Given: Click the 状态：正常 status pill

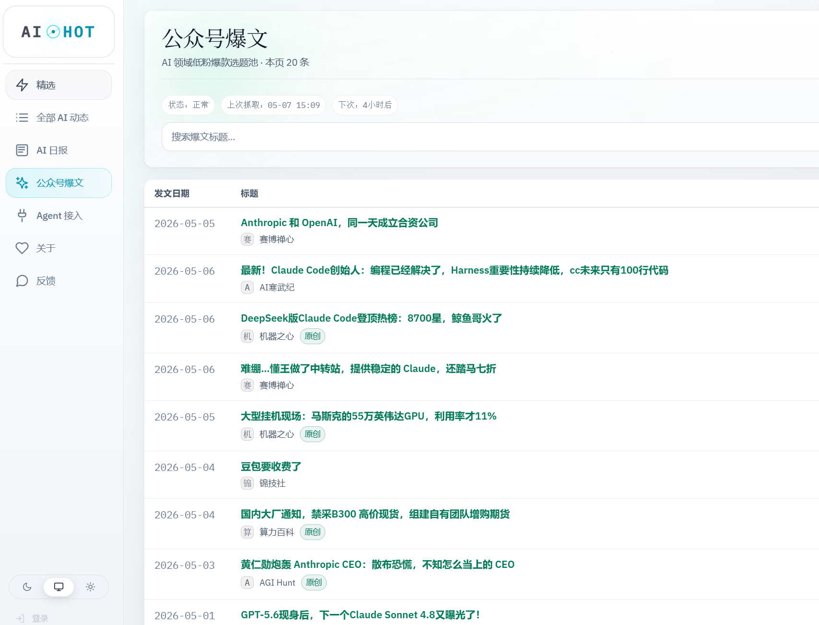Looking at the screenshot, I should [x=188, y=105].
